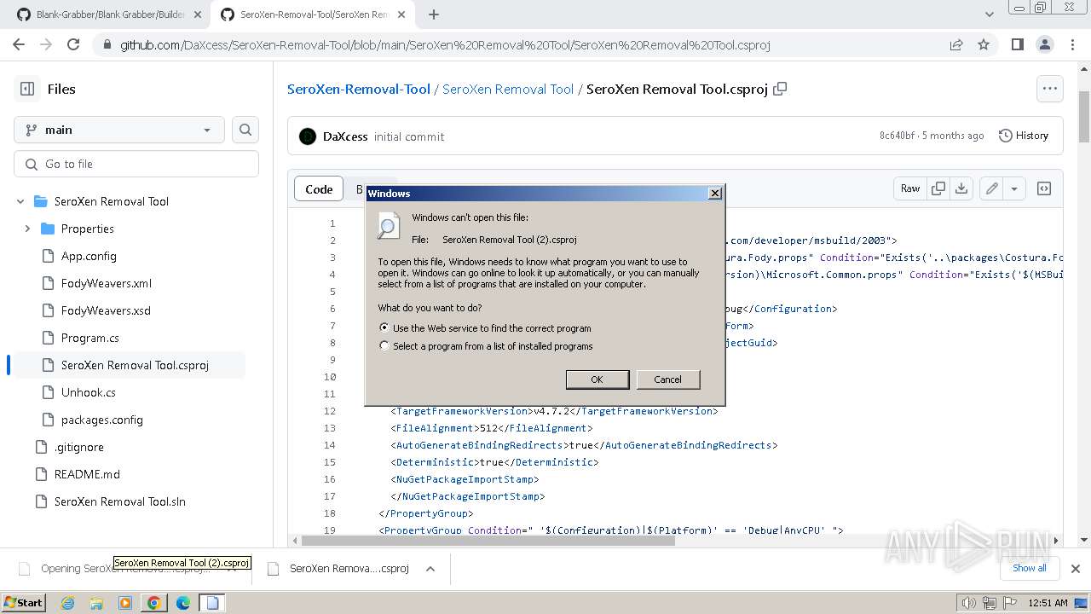Open packages.config file
Image resolution: width=1091 pixels, height=614 pixels.
click(x=101, y=420)
